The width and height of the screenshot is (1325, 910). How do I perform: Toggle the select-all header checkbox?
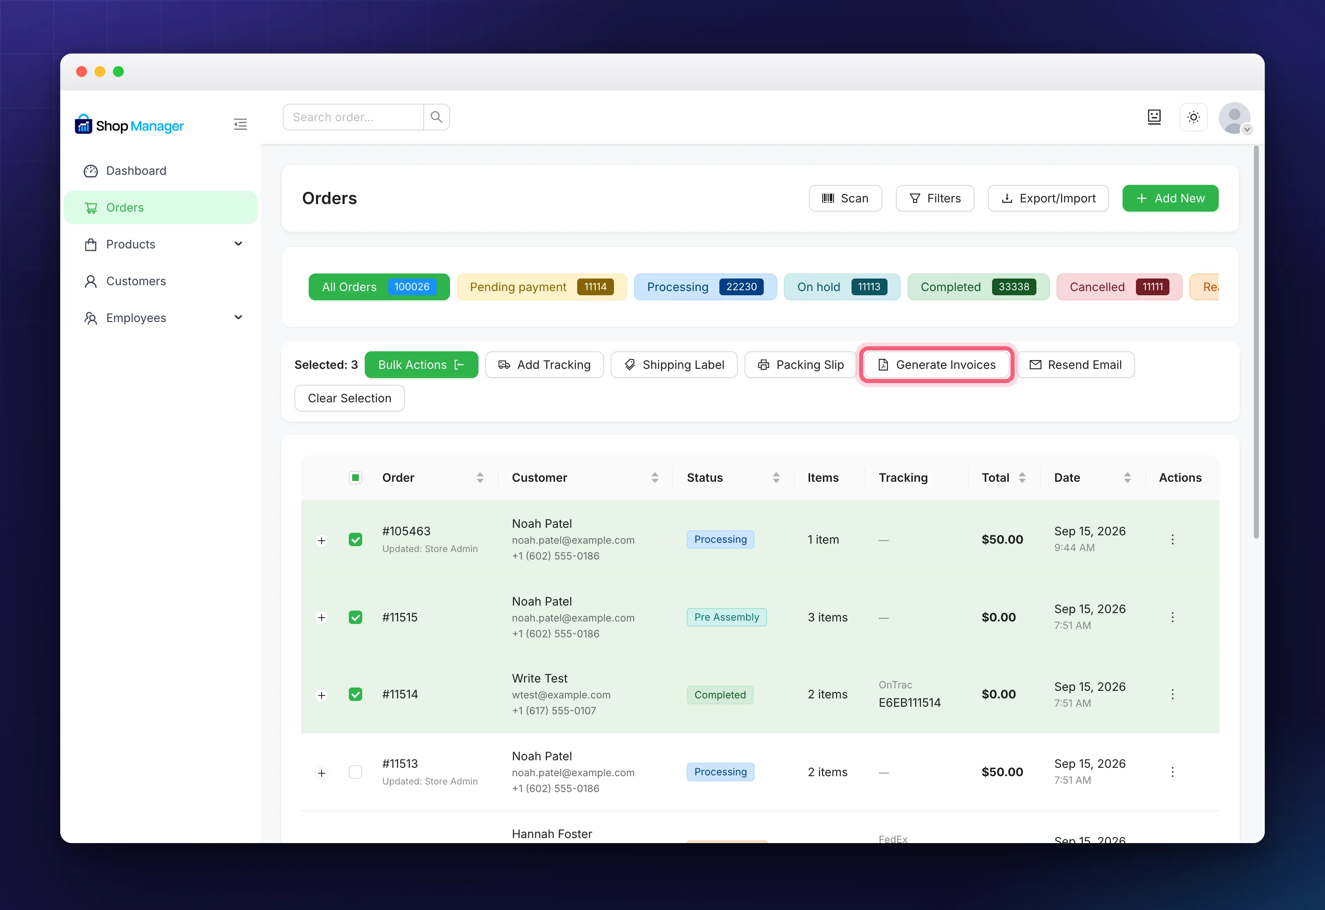[x=355, y=478]
